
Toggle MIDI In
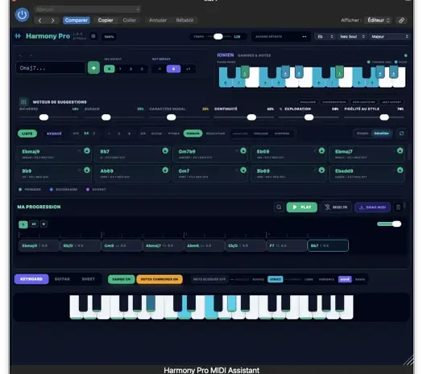tap(336, 207)
